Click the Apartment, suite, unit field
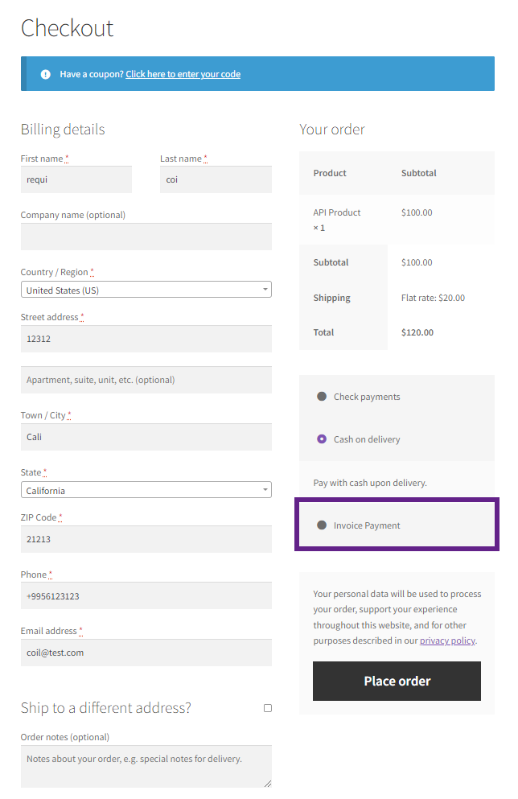Viewport: 518px width, 799px height. click(x=146, y=380)
